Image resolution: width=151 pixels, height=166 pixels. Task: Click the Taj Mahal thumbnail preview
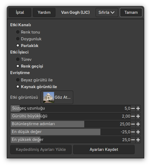[49, 97]
